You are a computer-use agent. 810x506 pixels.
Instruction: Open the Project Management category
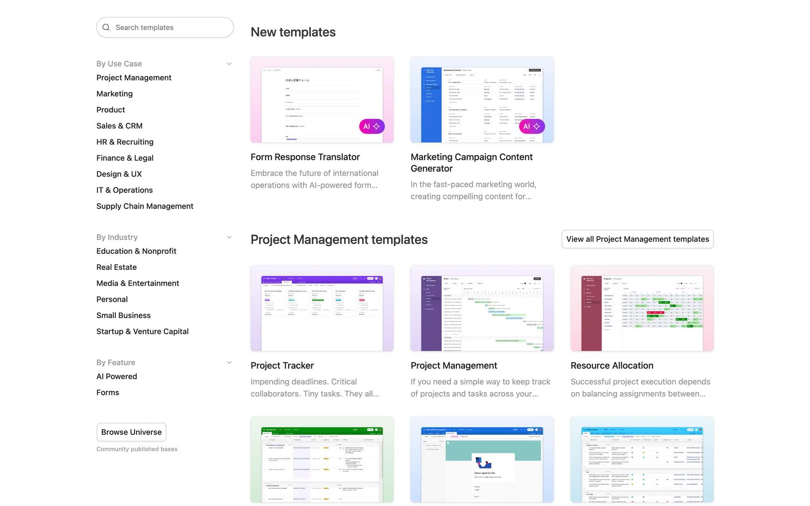134,78
